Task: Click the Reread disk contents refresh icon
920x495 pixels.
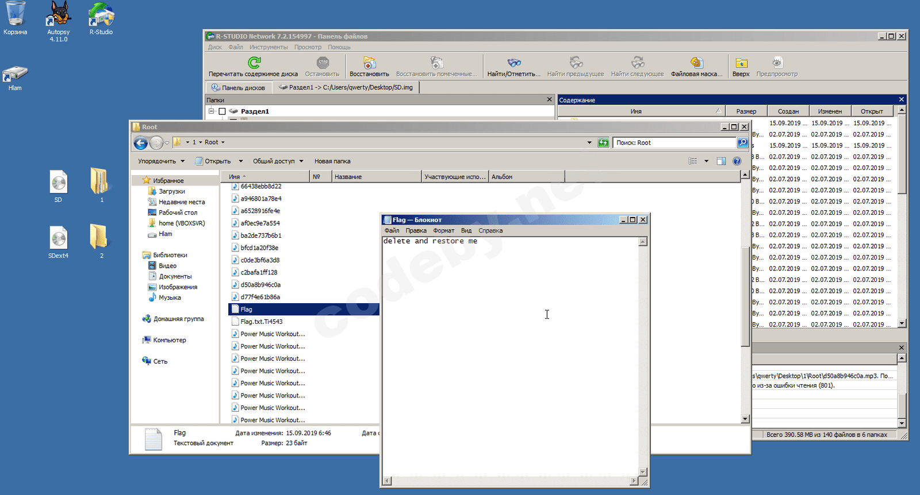Action: pos(254,63)
